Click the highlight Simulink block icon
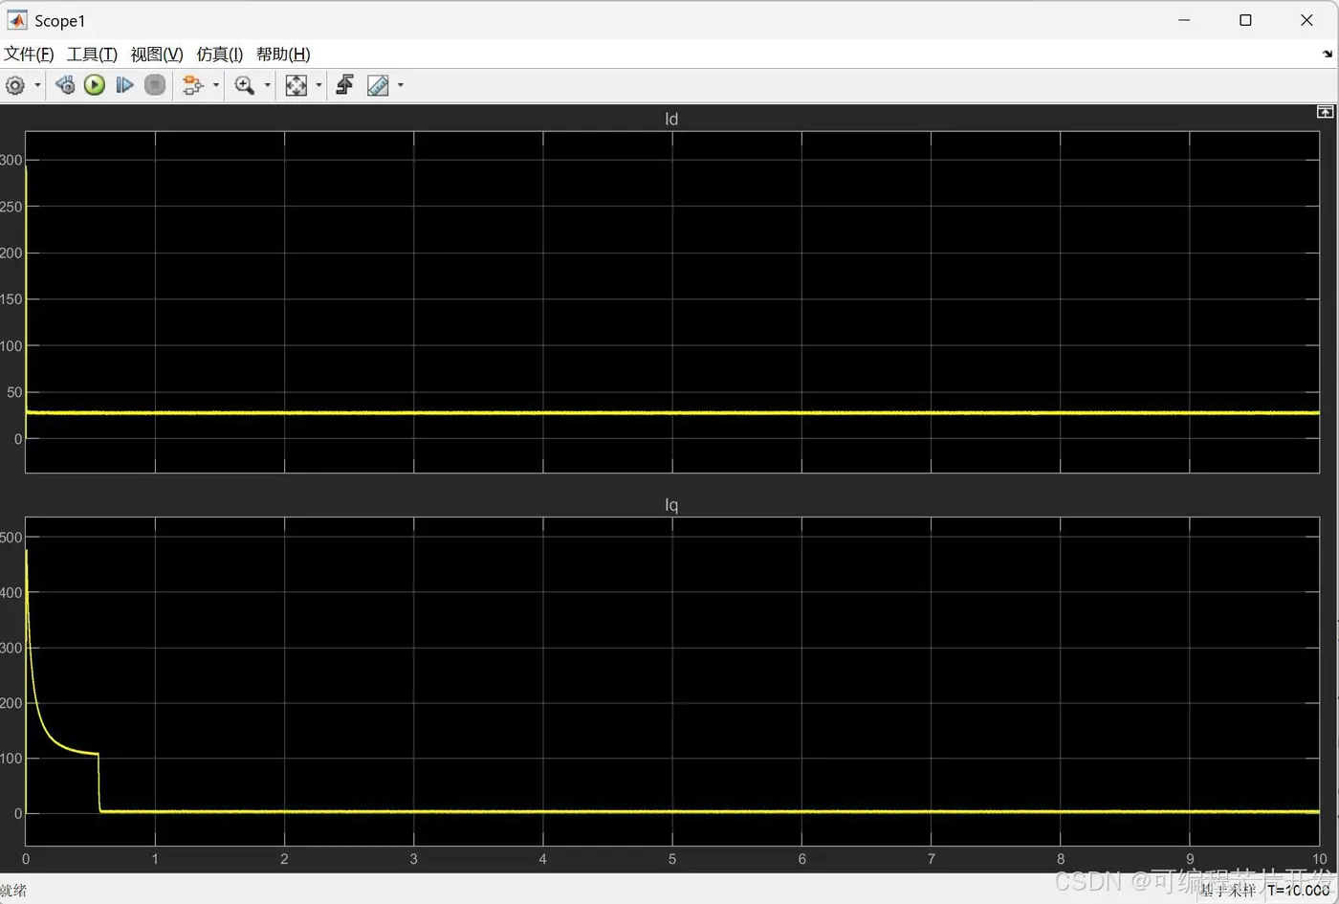The width and height of the screenshot is (1339, 904). click(x=193, y=85)
